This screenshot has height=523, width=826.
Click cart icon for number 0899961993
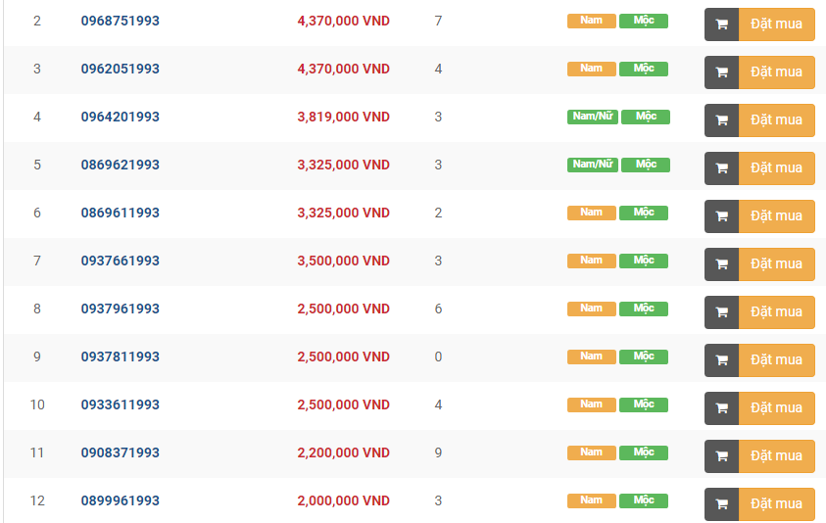pyautogui.click(x=721, y=504)
